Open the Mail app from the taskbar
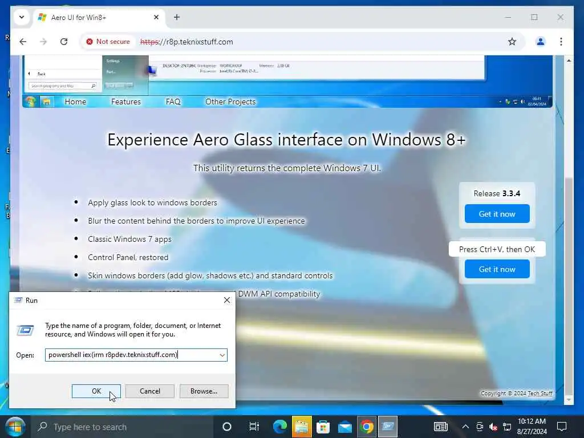Image resolution: width=584 pixels, height=438 pixels. (x=345, y=427)
